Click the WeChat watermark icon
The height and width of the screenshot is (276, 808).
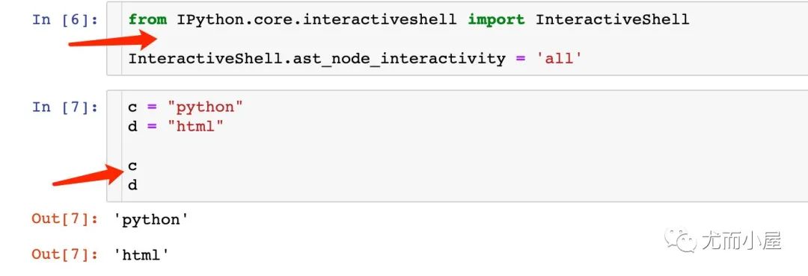coord(679,240)
